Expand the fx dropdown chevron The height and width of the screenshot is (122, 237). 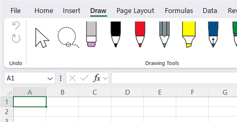(106, 78)
